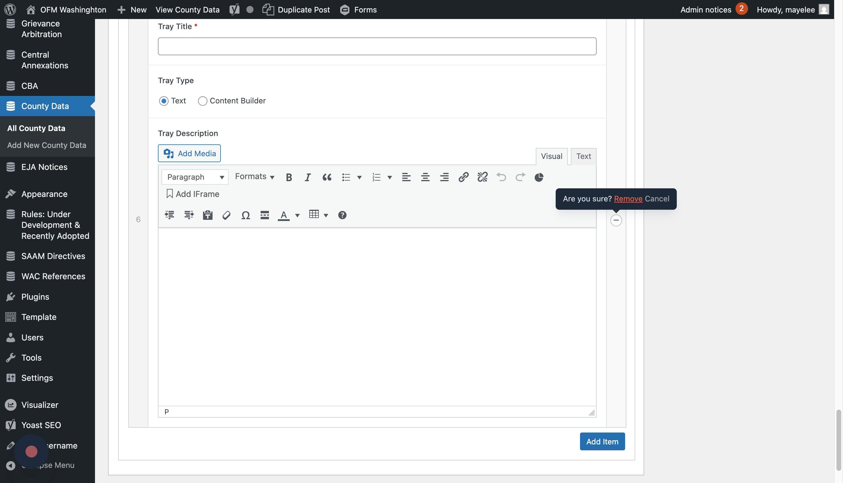Screen dimensions: 843x483
Task: Open the Paragraph format dropdown
Action: (195, 177)
